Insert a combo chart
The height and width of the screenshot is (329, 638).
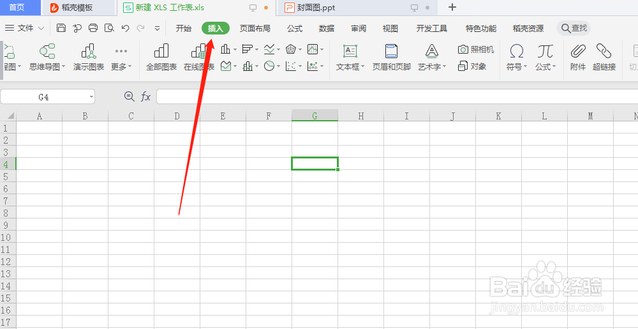point(247,66)
